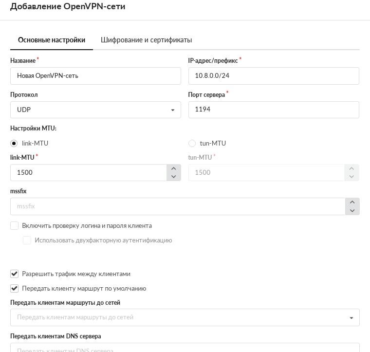
Task: Uncheck Разрешить трафик между клиентами
Action: [15, 274]
